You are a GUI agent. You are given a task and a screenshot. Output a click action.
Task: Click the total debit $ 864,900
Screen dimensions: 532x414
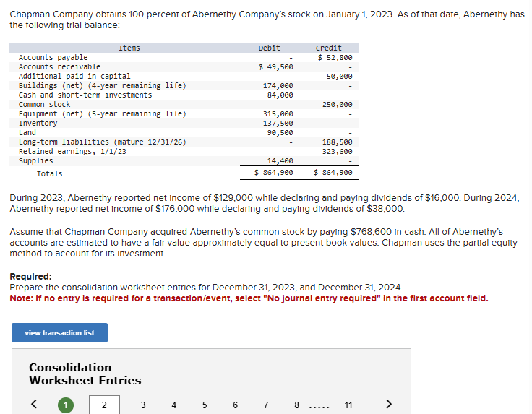point(273,172)
